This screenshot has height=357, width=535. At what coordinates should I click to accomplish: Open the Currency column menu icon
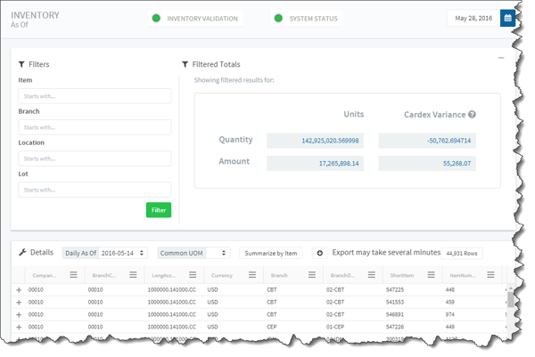tap(252, 276)
